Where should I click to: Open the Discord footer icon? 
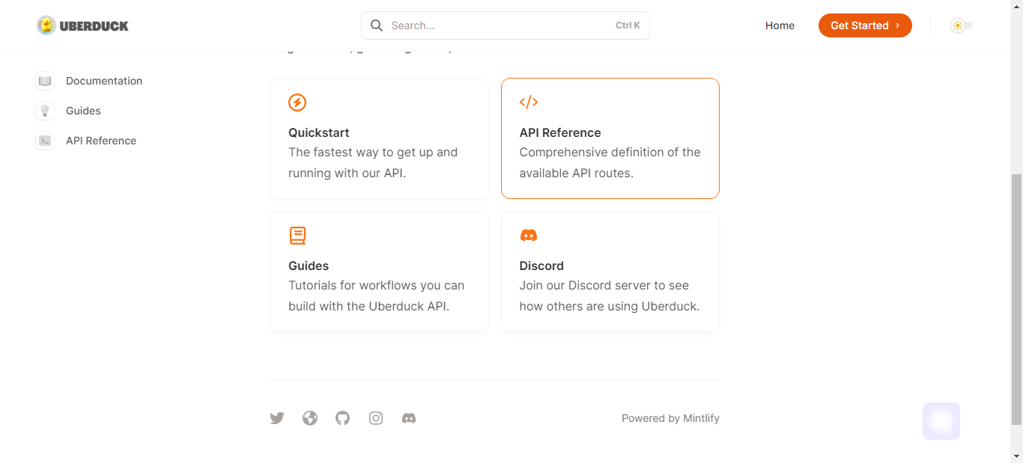point(409,418)
